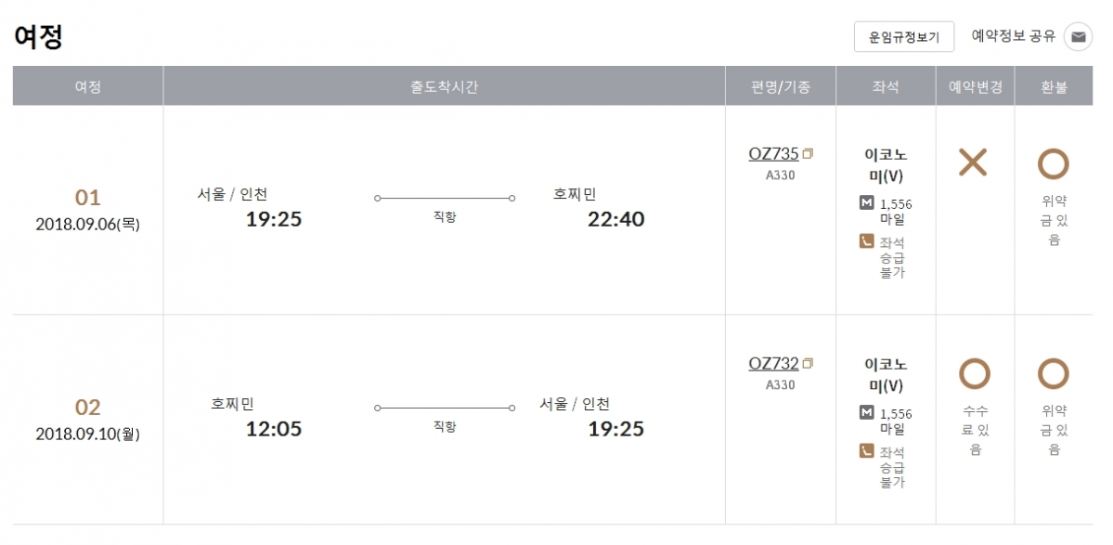Click the envelope share icon
1113x545 pixels.
1078,37
